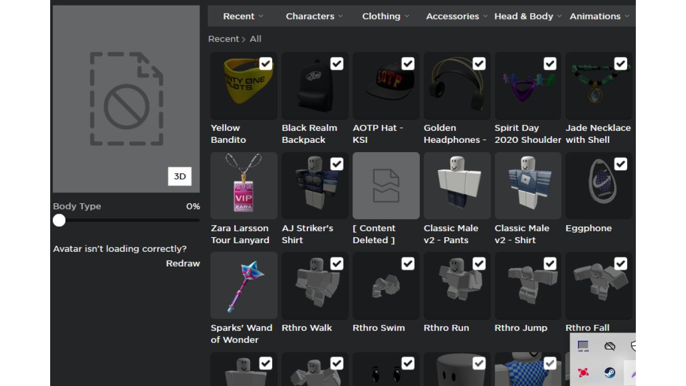Click the Avatar isn't loading correctly text
This screenshot has height=386, width=686.
pyautogui.click(x=120, y=249)
